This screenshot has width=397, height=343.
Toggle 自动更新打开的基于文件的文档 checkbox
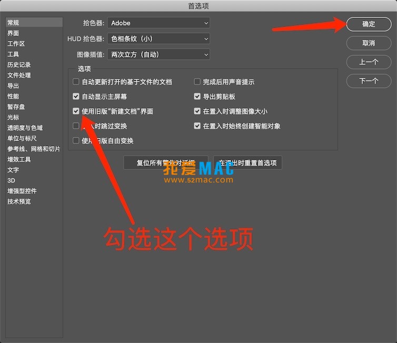tap(76, 82)
